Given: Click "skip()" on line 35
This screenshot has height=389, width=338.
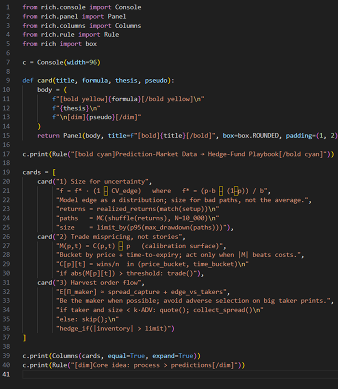Looking at the screenshot, I should click(x=93, y=319).
